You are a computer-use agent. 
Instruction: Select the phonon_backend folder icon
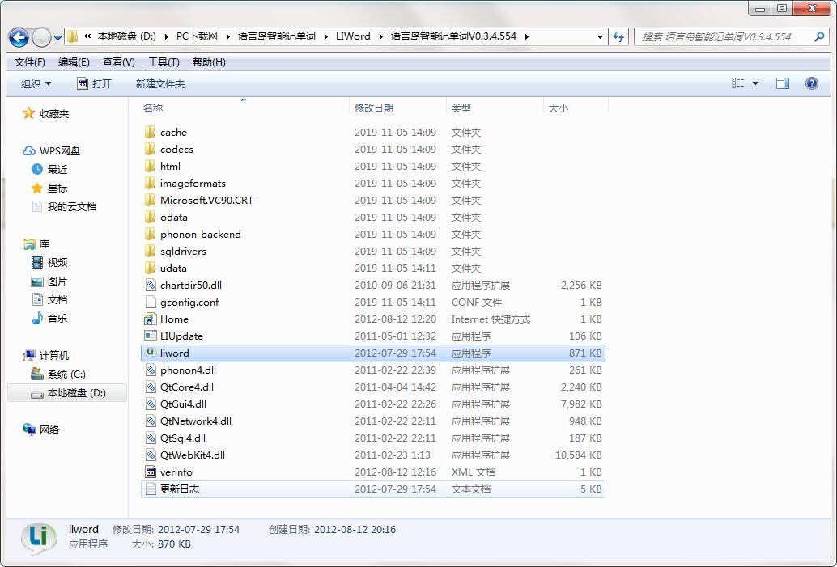(x=150, y=235)
